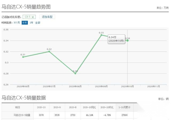Viewport: 171px width, 120px height.
Task: Click the 44.14% year-over-year cell
Action: [90, 115]
